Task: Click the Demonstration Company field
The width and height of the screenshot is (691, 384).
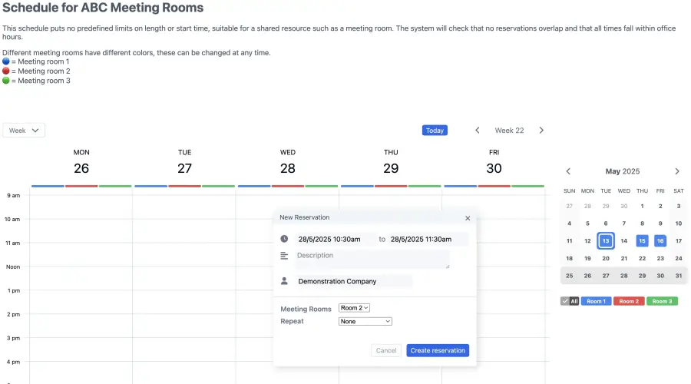Action: coord(354,281)
